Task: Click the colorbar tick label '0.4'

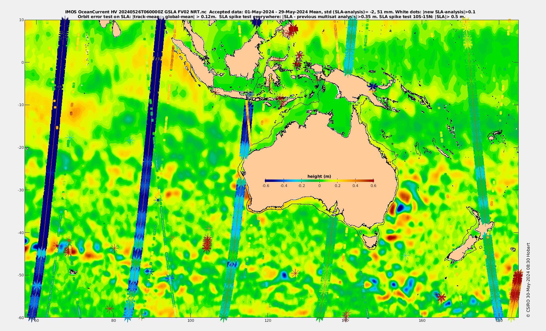Action: pos(355,186)
